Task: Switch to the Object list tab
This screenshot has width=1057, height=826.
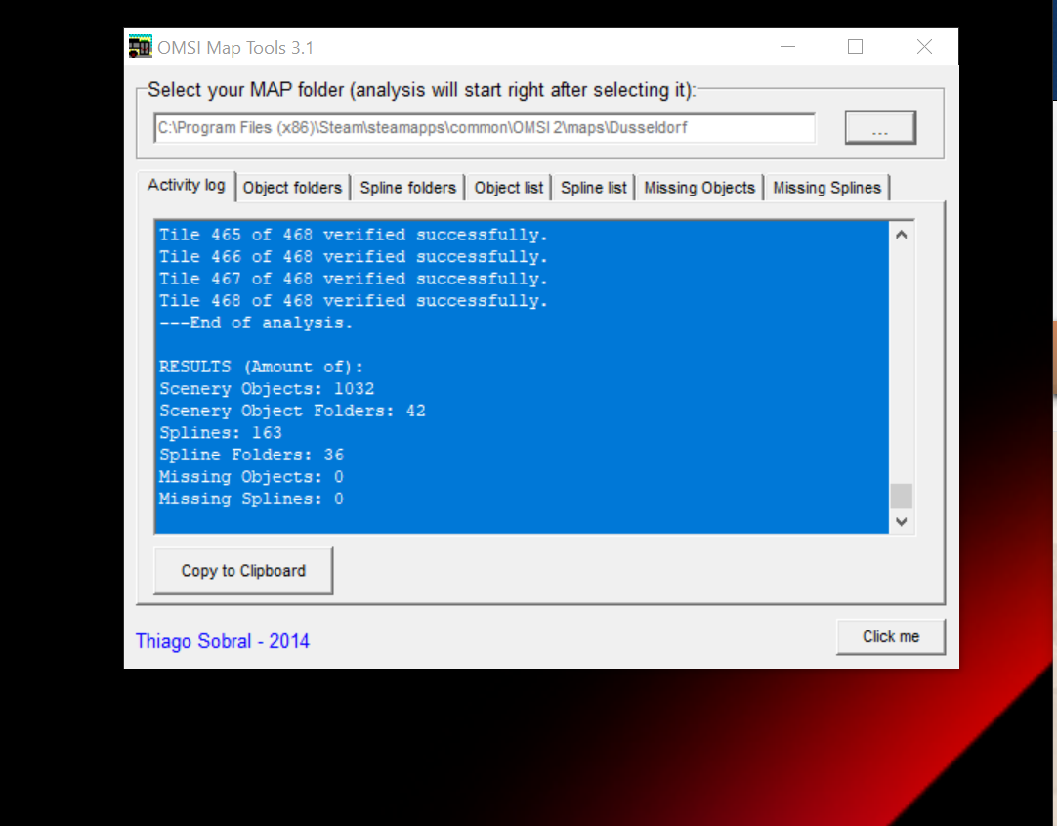Action: [x=508, y=188]
